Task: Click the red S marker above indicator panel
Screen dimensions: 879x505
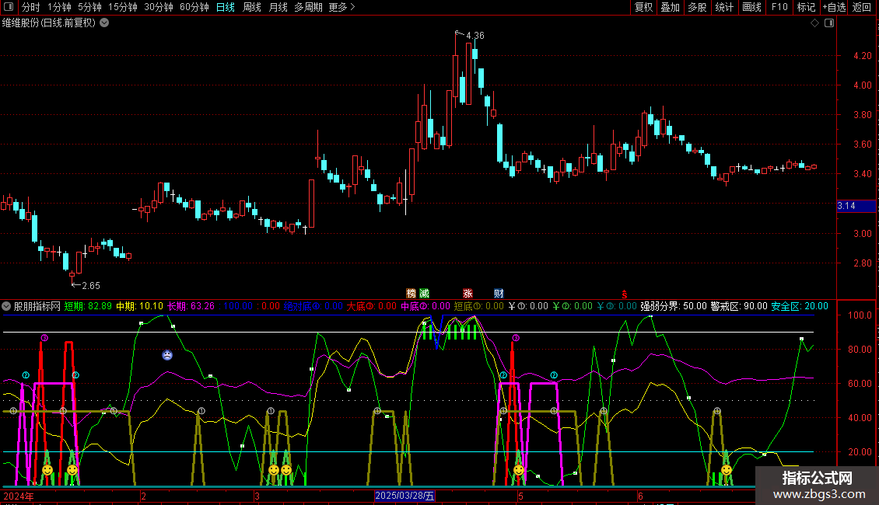Action: click(624, 294)
